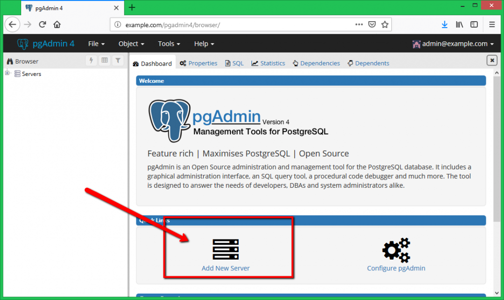Close the dashboard panel with X button
504x300 pixels.
tap(492, 60)
